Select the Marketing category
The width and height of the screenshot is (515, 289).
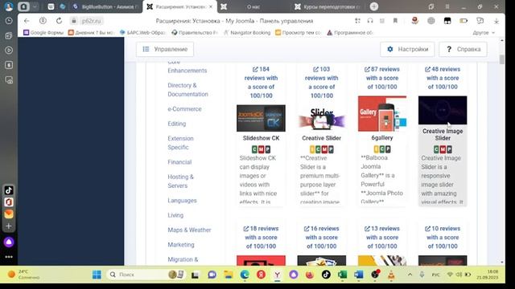[181, 244]
